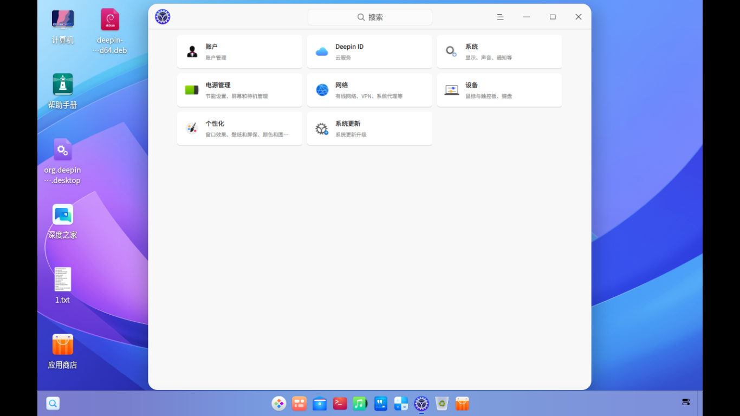The image size is (740, 416).
Task: Select the deepin .deb package on desktop
Action: click(x=110, y=31)
